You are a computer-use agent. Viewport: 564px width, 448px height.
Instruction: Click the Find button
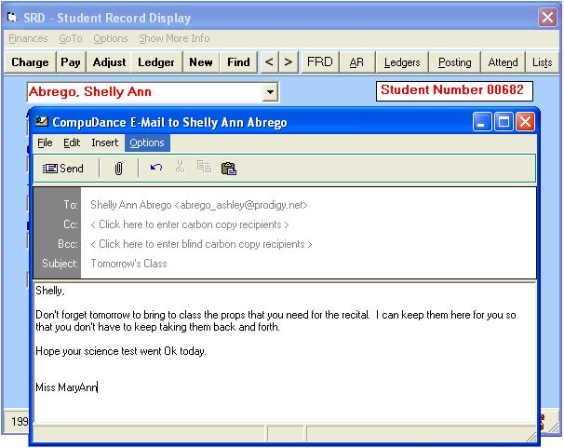(x=238, y=62)
